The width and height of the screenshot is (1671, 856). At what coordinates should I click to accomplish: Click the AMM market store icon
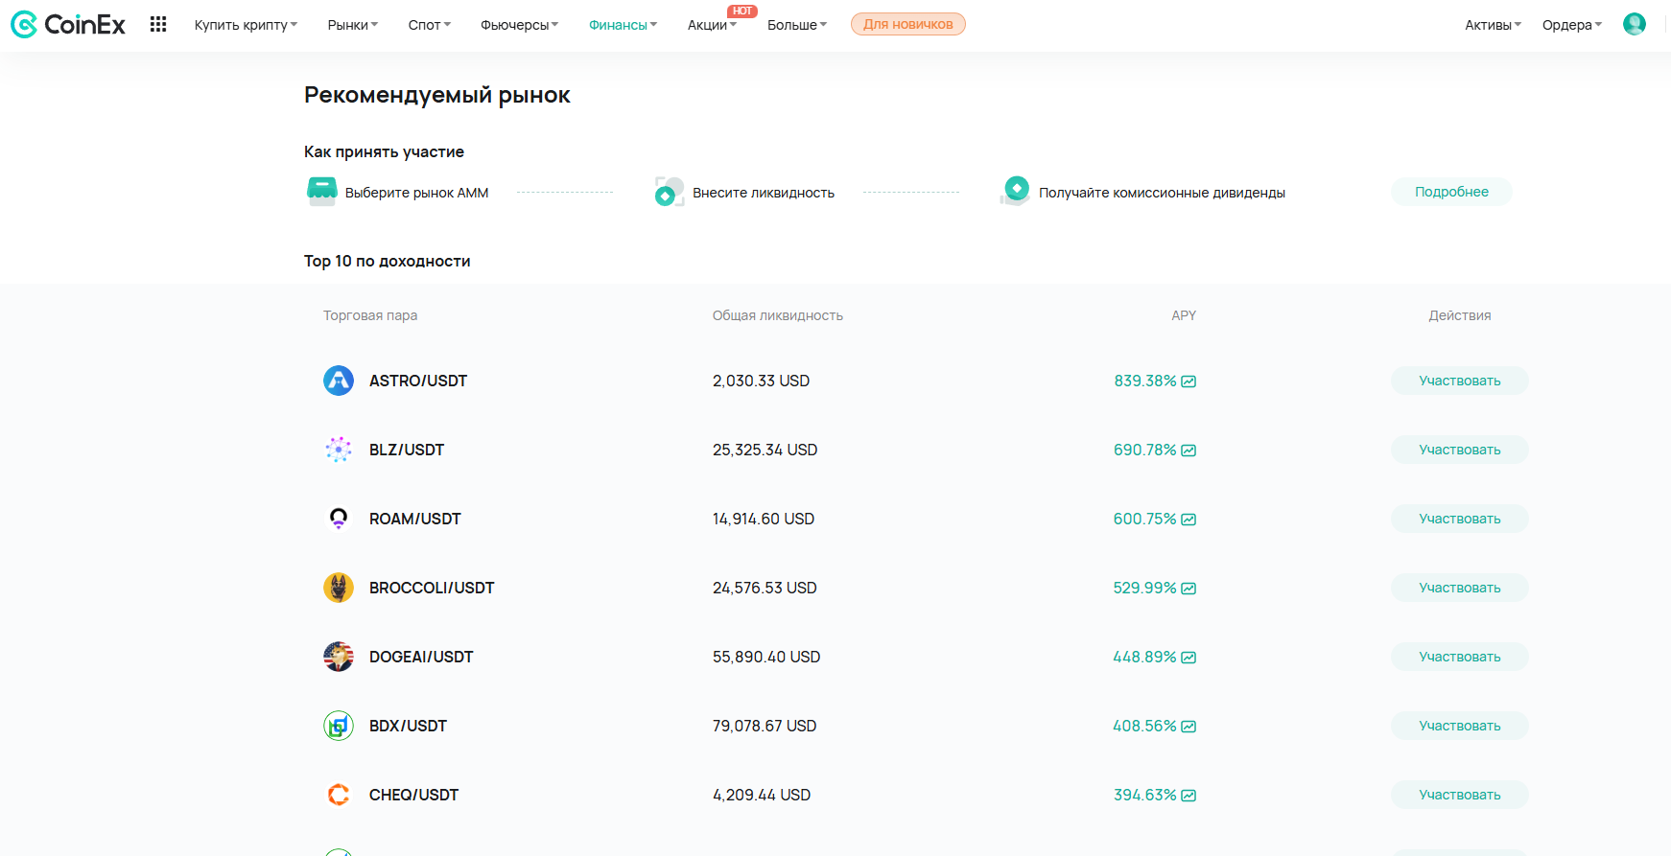321,192
